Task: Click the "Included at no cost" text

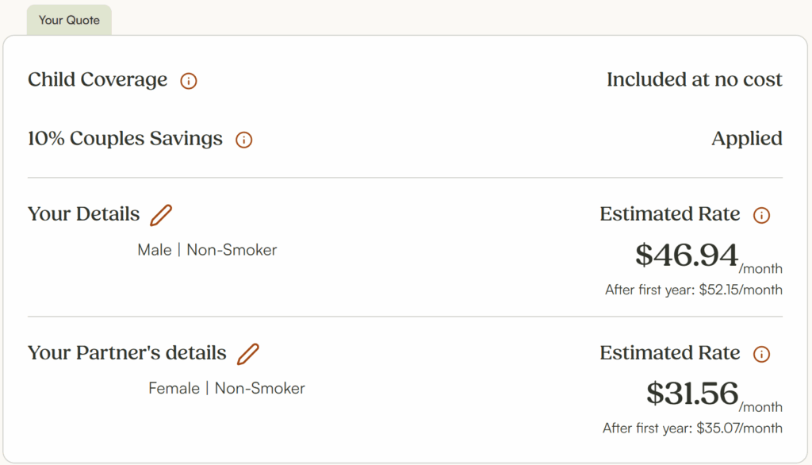Action: click(694, 80)
